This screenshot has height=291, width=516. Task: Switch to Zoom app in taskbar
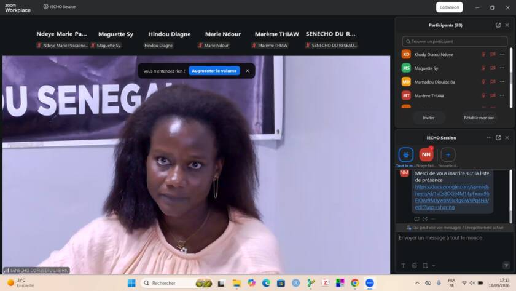tap(370, 283)
